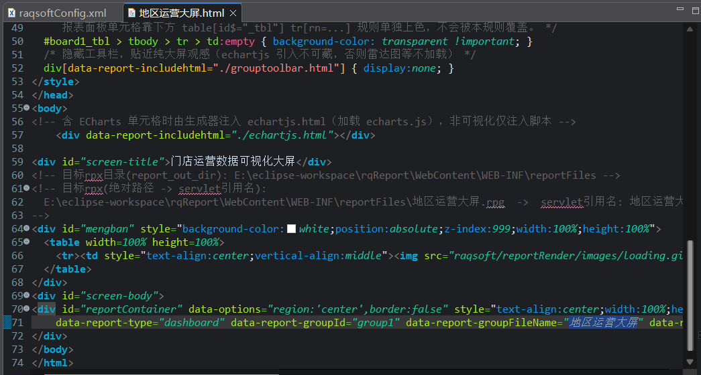Click the img src path on line 66
This screenshot has width=701, height=375.
565,256
